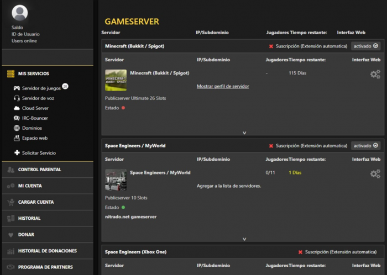Click the Minecraft server thumbnail image
Image resolution: width=387 pixels, height=275 pixels.
pyautogui.click(x=116, y=80)
